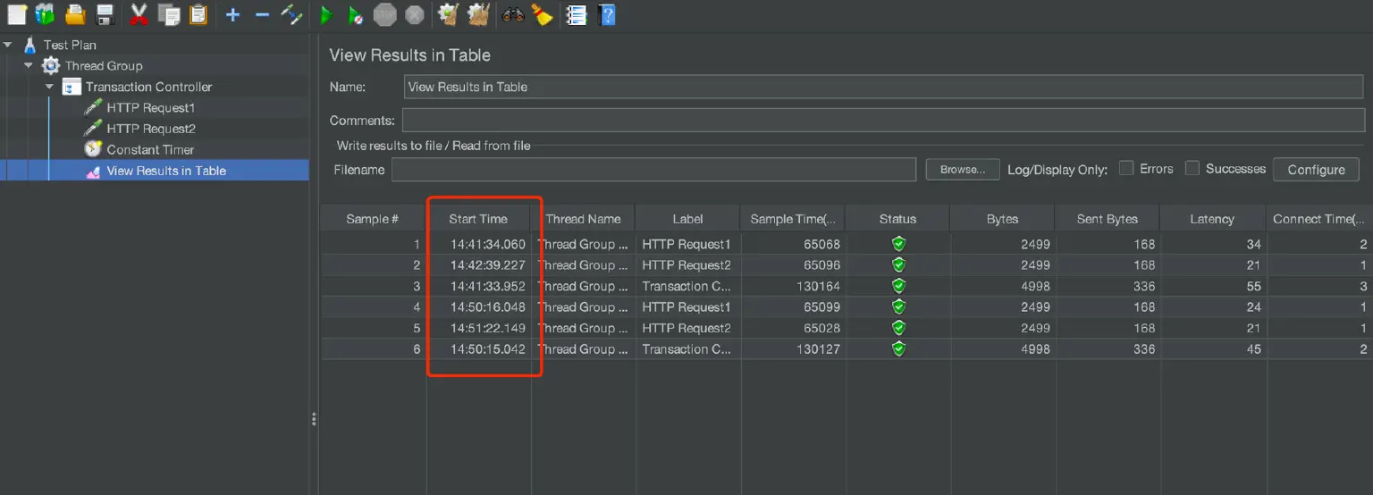
Task: Click success shield in sample 5 row
Action: pyautogui.click(x=898, y=328)
